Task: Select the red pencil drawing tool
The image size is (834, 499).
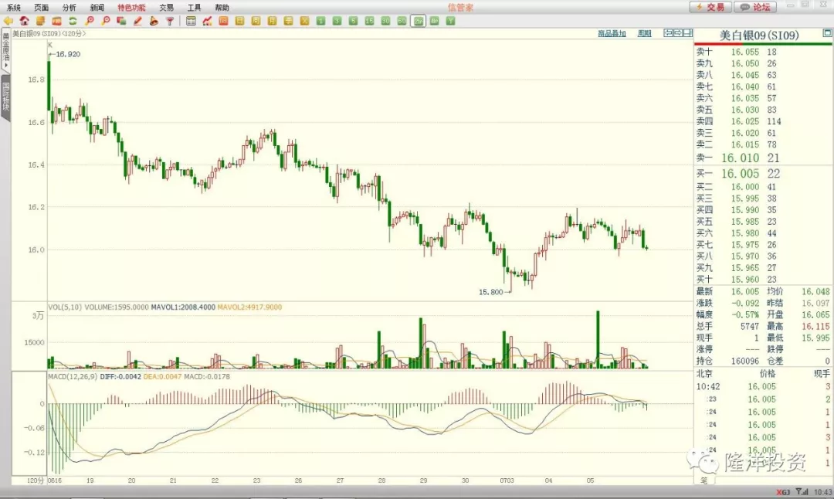Action: pyautogui.click(x=137, y=21)
